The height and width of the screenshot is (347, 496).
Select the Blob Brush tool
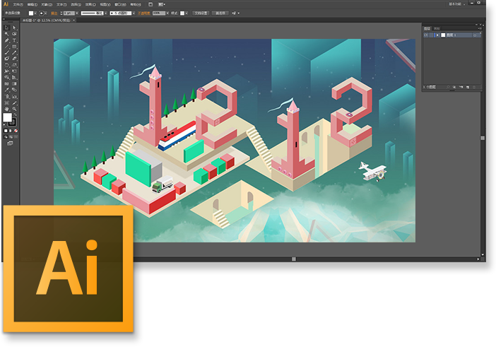(x=6, y=59)
